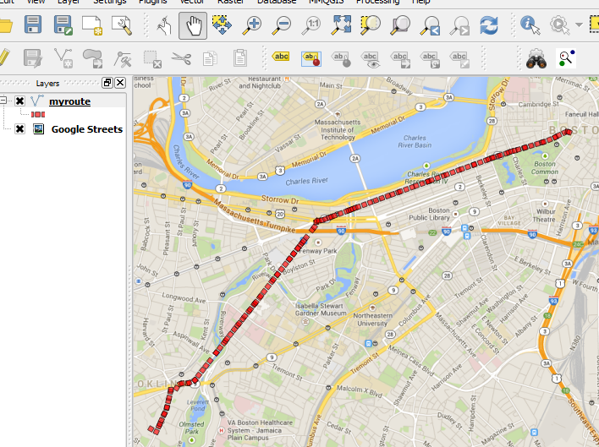Image resolution: width=599 pixels, height=447 pixels.
Task: Open Layer Labeling Options abc icon
Action: [x=281, y=57]
